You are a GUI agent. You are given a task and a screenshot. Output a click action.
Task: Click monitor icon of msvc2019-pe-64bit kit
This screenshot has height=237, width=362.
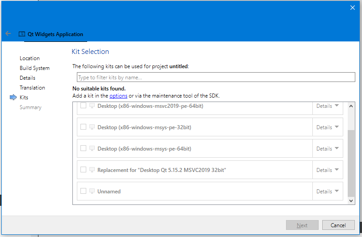[x=92, y=106]
